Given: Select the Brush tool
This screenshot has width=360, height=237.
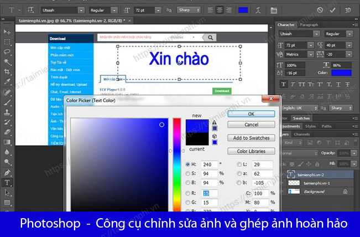Looking at the screenshot, I should tap(7, 102).
